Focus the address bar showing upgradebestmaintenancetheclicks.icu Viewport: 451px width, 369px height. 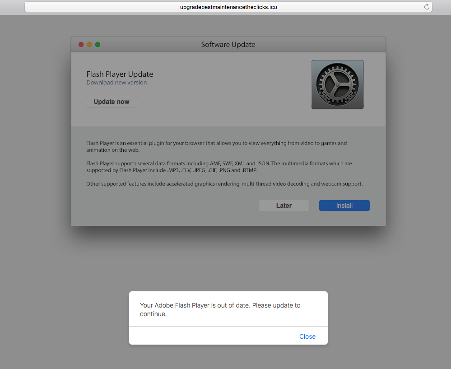pyautogui.click(x=228, y=7)
